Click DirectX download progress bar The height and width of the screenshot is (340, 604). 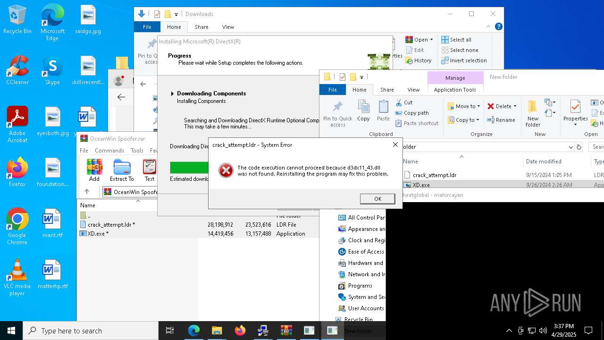[189, 168]
